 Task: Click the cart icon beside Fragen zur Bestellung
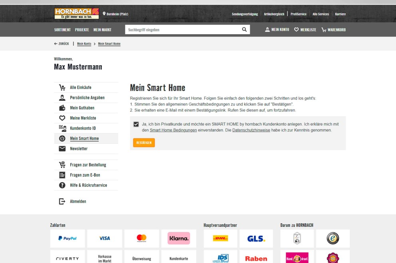point(62,165)
